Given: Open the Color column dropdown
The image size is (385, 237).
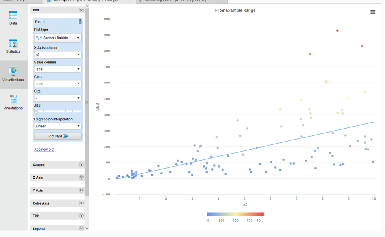Looking at the screenshot, I should click(x=58, y=83).
